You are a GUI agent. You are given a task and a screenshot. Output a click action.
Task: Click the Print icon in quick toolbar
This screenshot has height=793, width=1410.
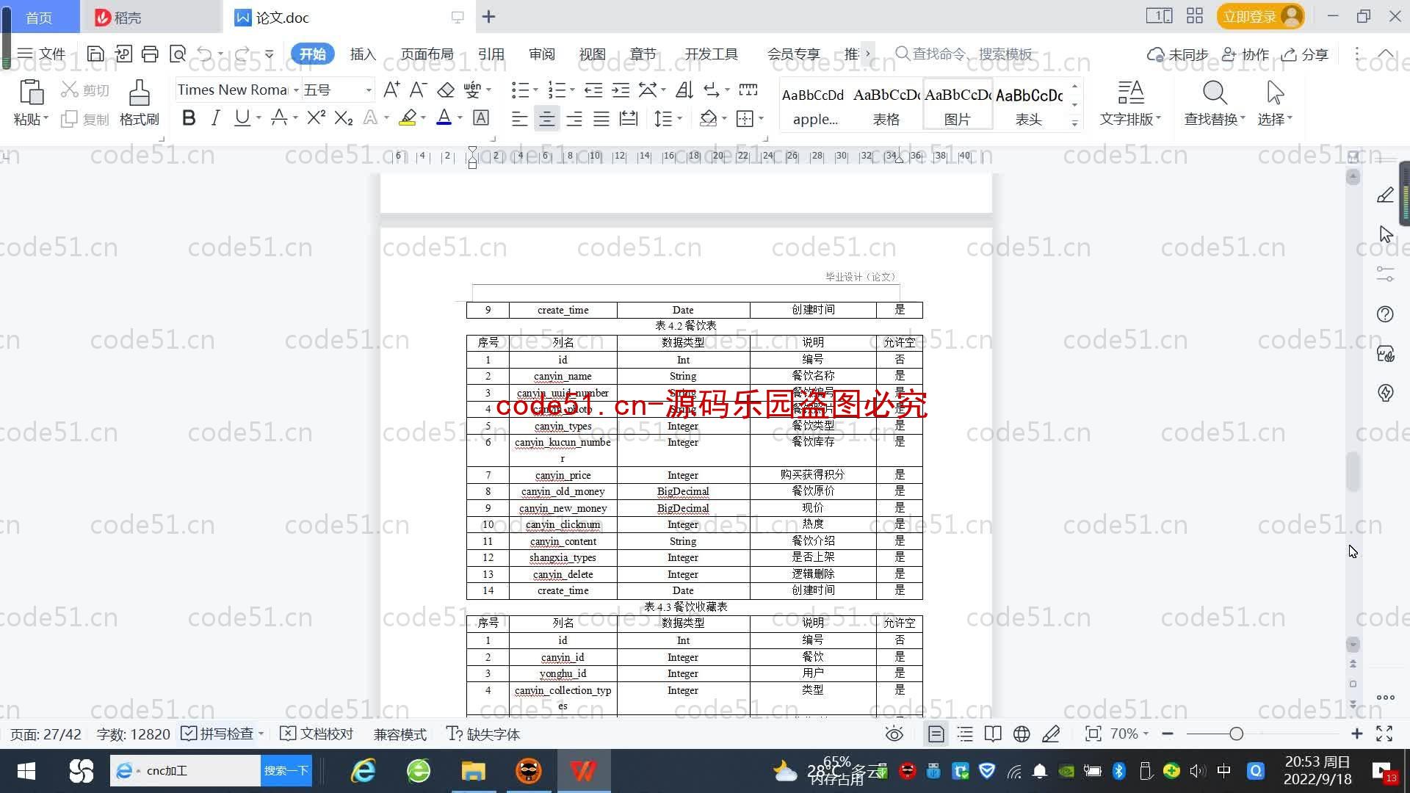[150, 54]
